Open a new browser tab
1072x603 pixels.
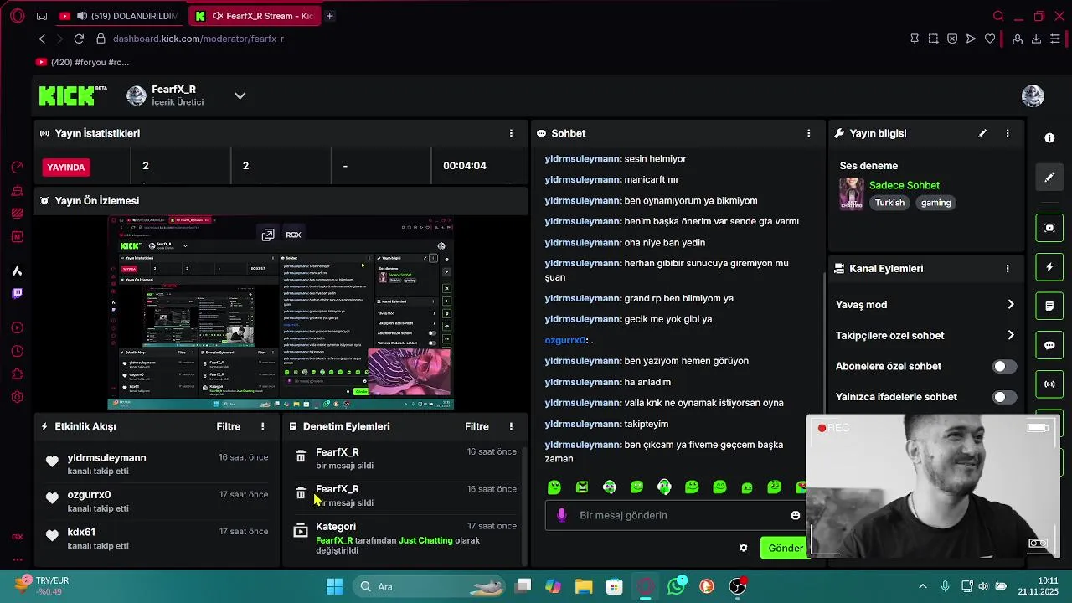(x=330, y=16)
